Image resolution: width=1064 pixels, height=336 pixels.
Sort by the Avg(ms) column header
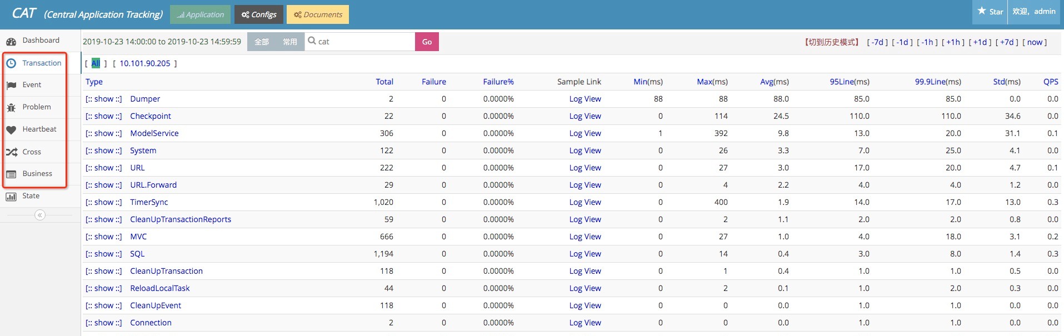point(775,82)
